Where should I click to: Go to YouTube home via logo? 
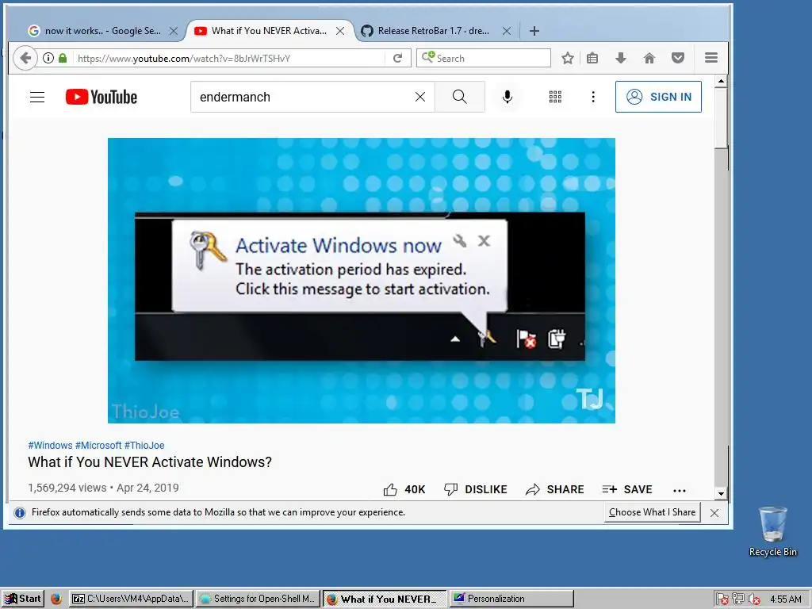pyautogui.click(x=101, y=97)
